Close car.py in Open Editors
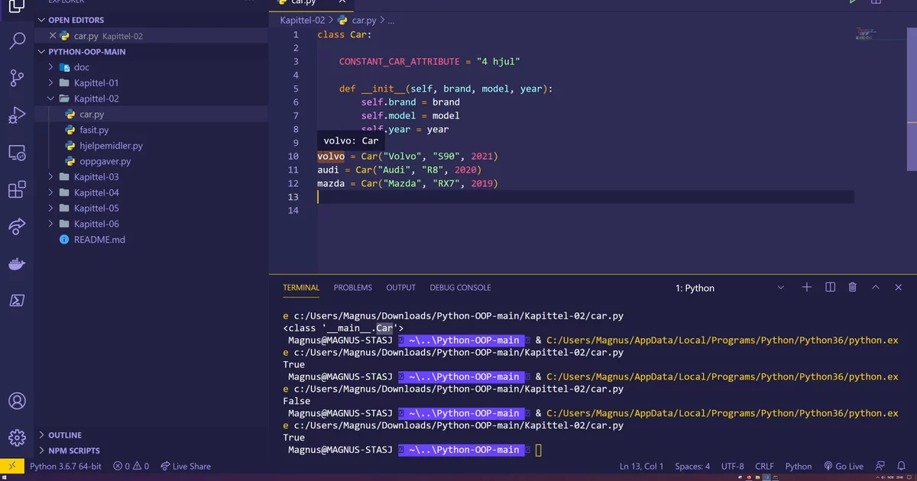This screenshot has width=917, height=481. (53, 36)
